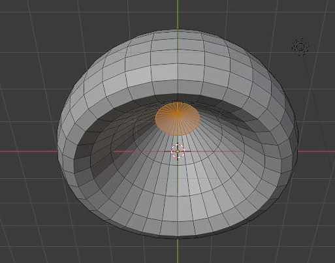The width and height of the screenshot is (335, 263).
Task: Click the green Y axis line below the hemisphere
Action: point(178,250)
